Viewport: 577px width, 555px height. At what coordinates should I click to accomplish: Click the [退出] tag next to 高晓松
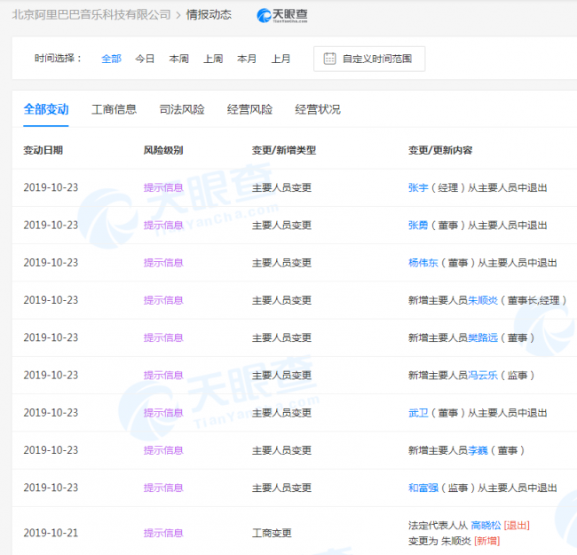coord(517,526)
